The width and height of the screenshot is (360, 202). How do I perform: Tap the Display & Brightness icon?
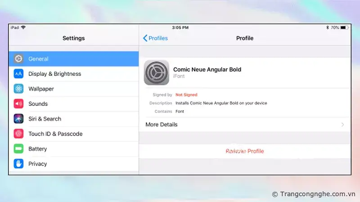18,74
